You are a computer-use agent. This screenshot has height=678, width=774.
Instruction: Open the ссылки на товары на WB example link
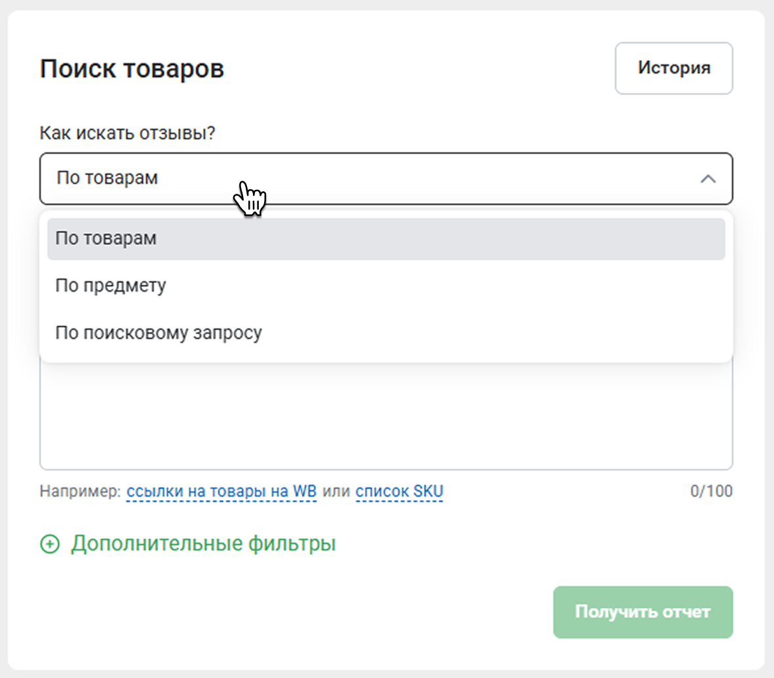click(x=221, y=491)
